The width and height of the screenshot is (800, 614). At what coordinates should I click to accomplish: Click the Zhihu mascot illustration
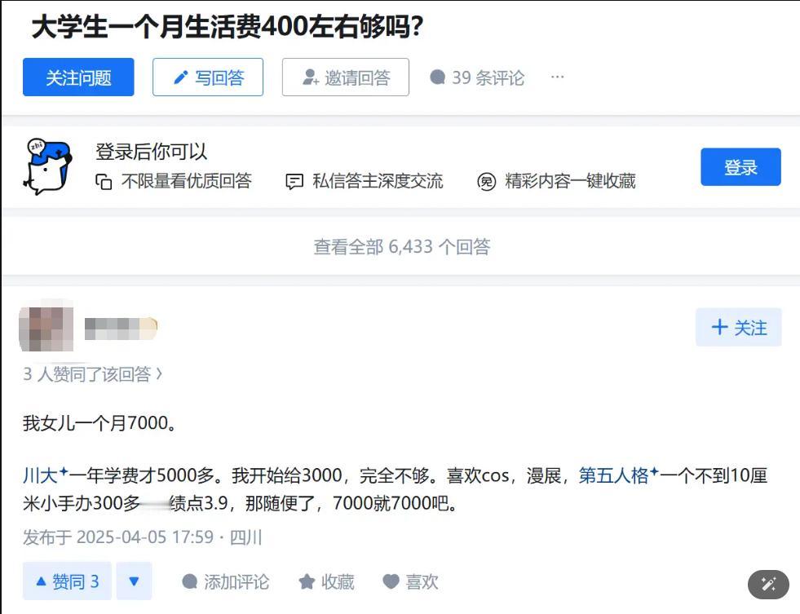pos(48,166)
